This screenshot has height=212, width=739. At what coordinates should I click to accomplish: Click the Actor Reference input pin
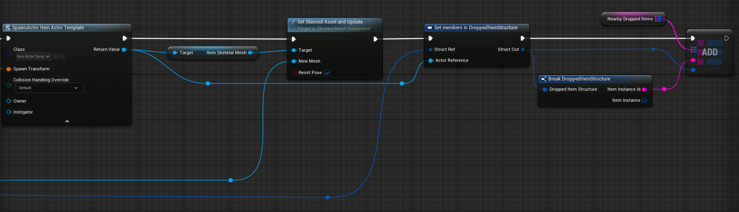tap(431, 61)
